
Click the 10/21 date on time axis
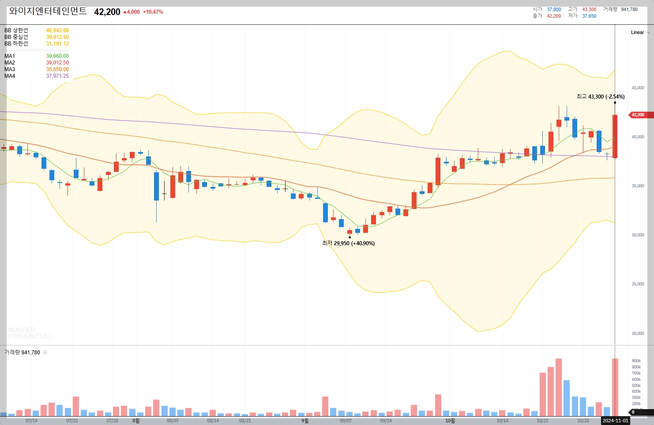[x=543, y=421]
